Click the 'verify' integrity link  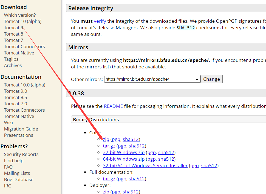coord(100,21)
